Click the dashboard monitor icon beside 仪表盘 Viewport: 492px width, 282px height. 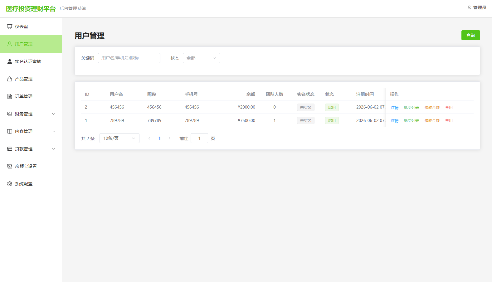pyautogui.click(x=10, y=27)
